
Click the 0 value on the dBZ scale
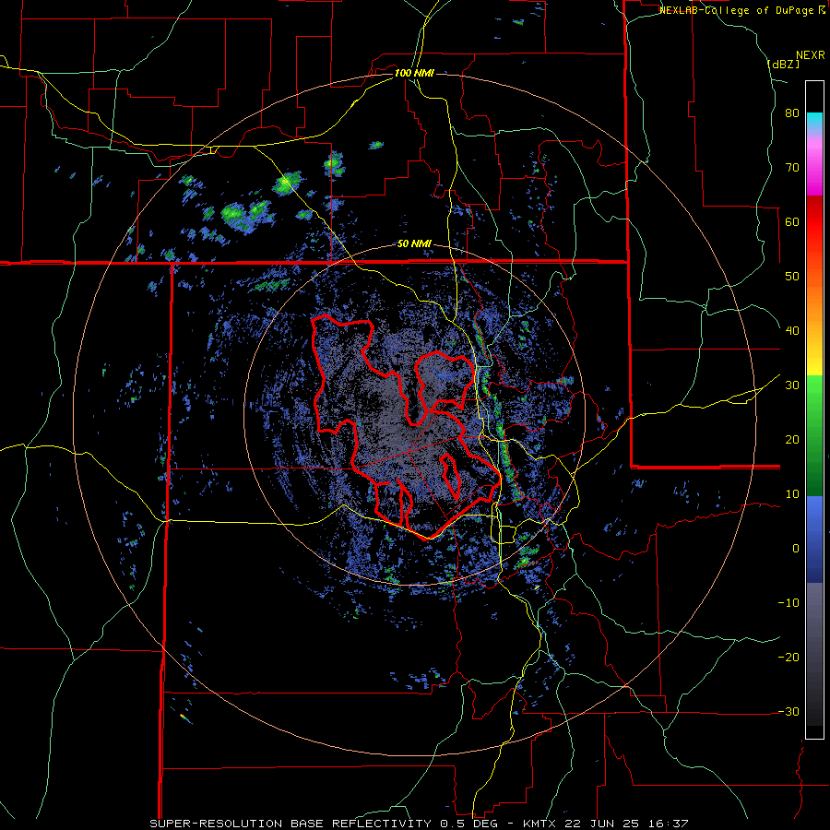click(x=796, y=549)
